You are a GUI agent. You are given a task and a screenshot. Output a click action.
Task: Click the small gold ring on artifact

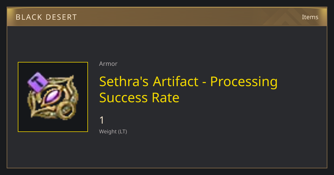[66, 110]
